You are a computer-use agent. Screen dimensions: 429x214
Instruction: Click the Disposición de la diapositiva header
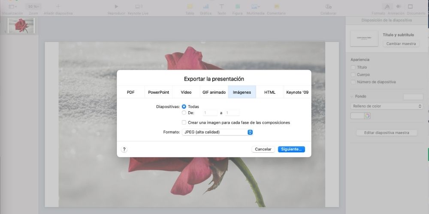click(387, 20)
